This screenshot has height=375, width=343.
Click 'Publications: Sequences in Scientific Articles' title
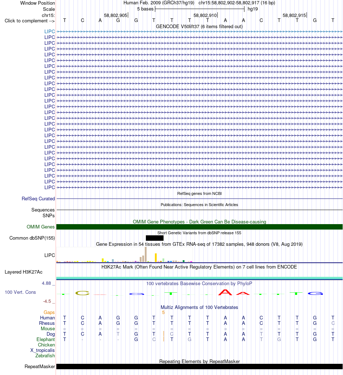199,205
